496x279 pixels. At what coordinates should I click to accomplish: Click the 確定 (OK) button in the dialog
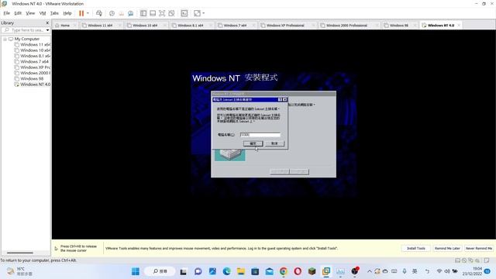[253, 143]
